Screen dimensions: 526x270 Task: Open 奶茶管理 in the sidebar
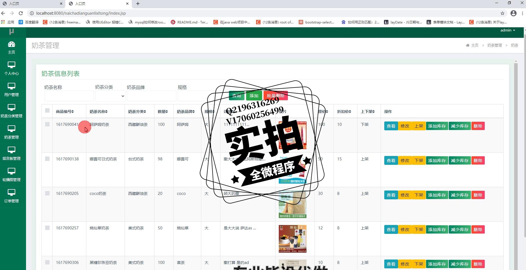11,133
